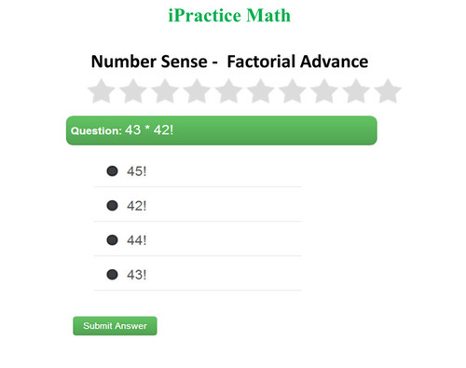Click the eighth gray star
Screen dimensions: 466x368
click(x=324, y=91)
